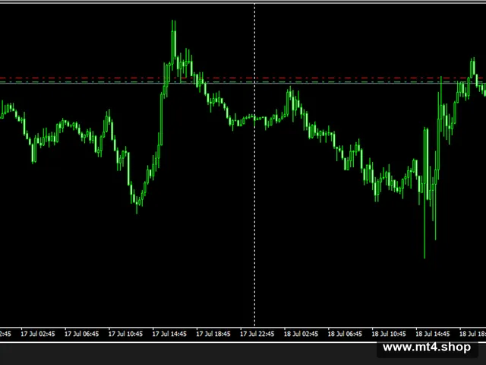Image resolution: width=486 pixels, height=365 pixels.
Task: Select the white dotted vertical period separator line
Action: click(x=255, y=164)
